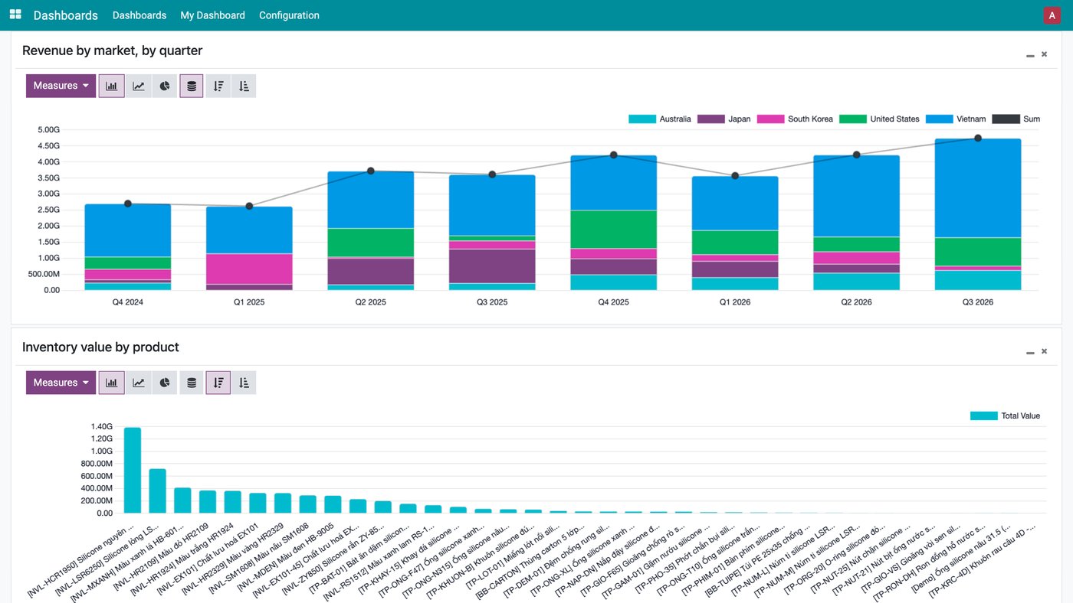Click the Revenue by market, by quarter title

pos(113,51)
